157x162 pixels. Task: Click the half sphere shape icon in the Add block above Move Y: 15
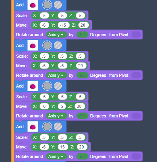[33, 127]
